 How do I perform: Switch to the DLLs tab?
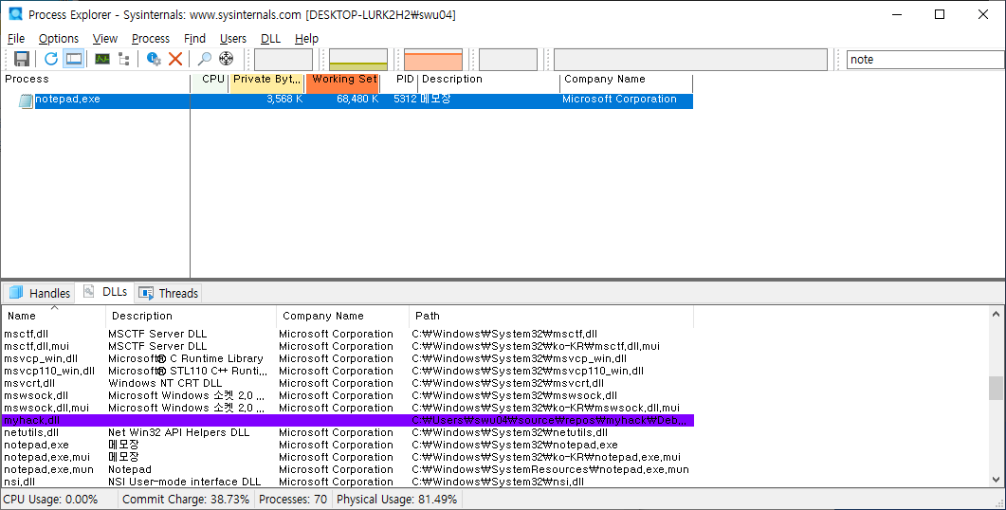coord(106,292)
